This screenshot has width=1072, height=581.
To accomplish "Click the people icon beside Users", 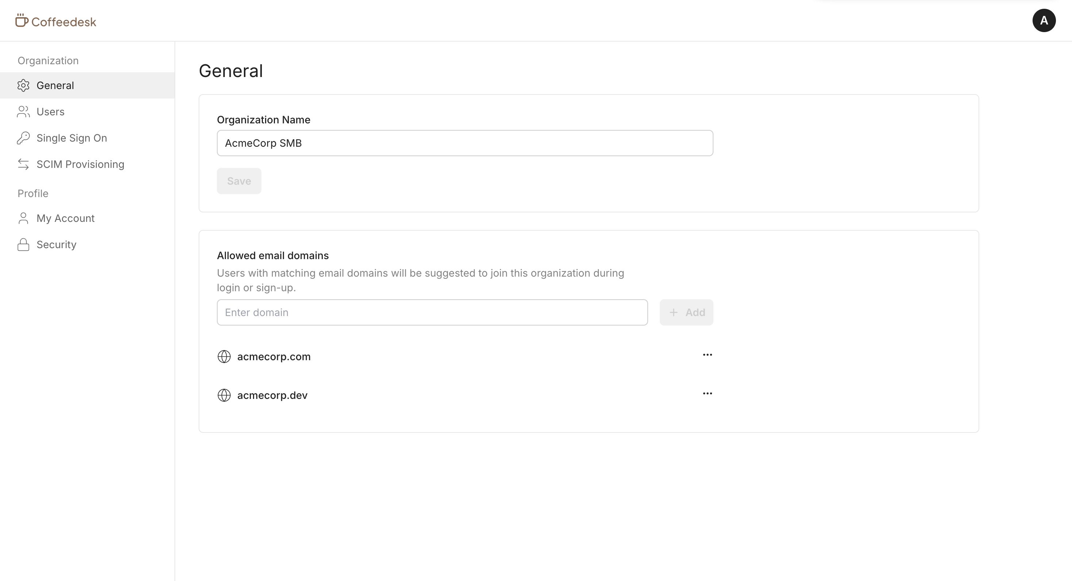I will tap(23, 111).
